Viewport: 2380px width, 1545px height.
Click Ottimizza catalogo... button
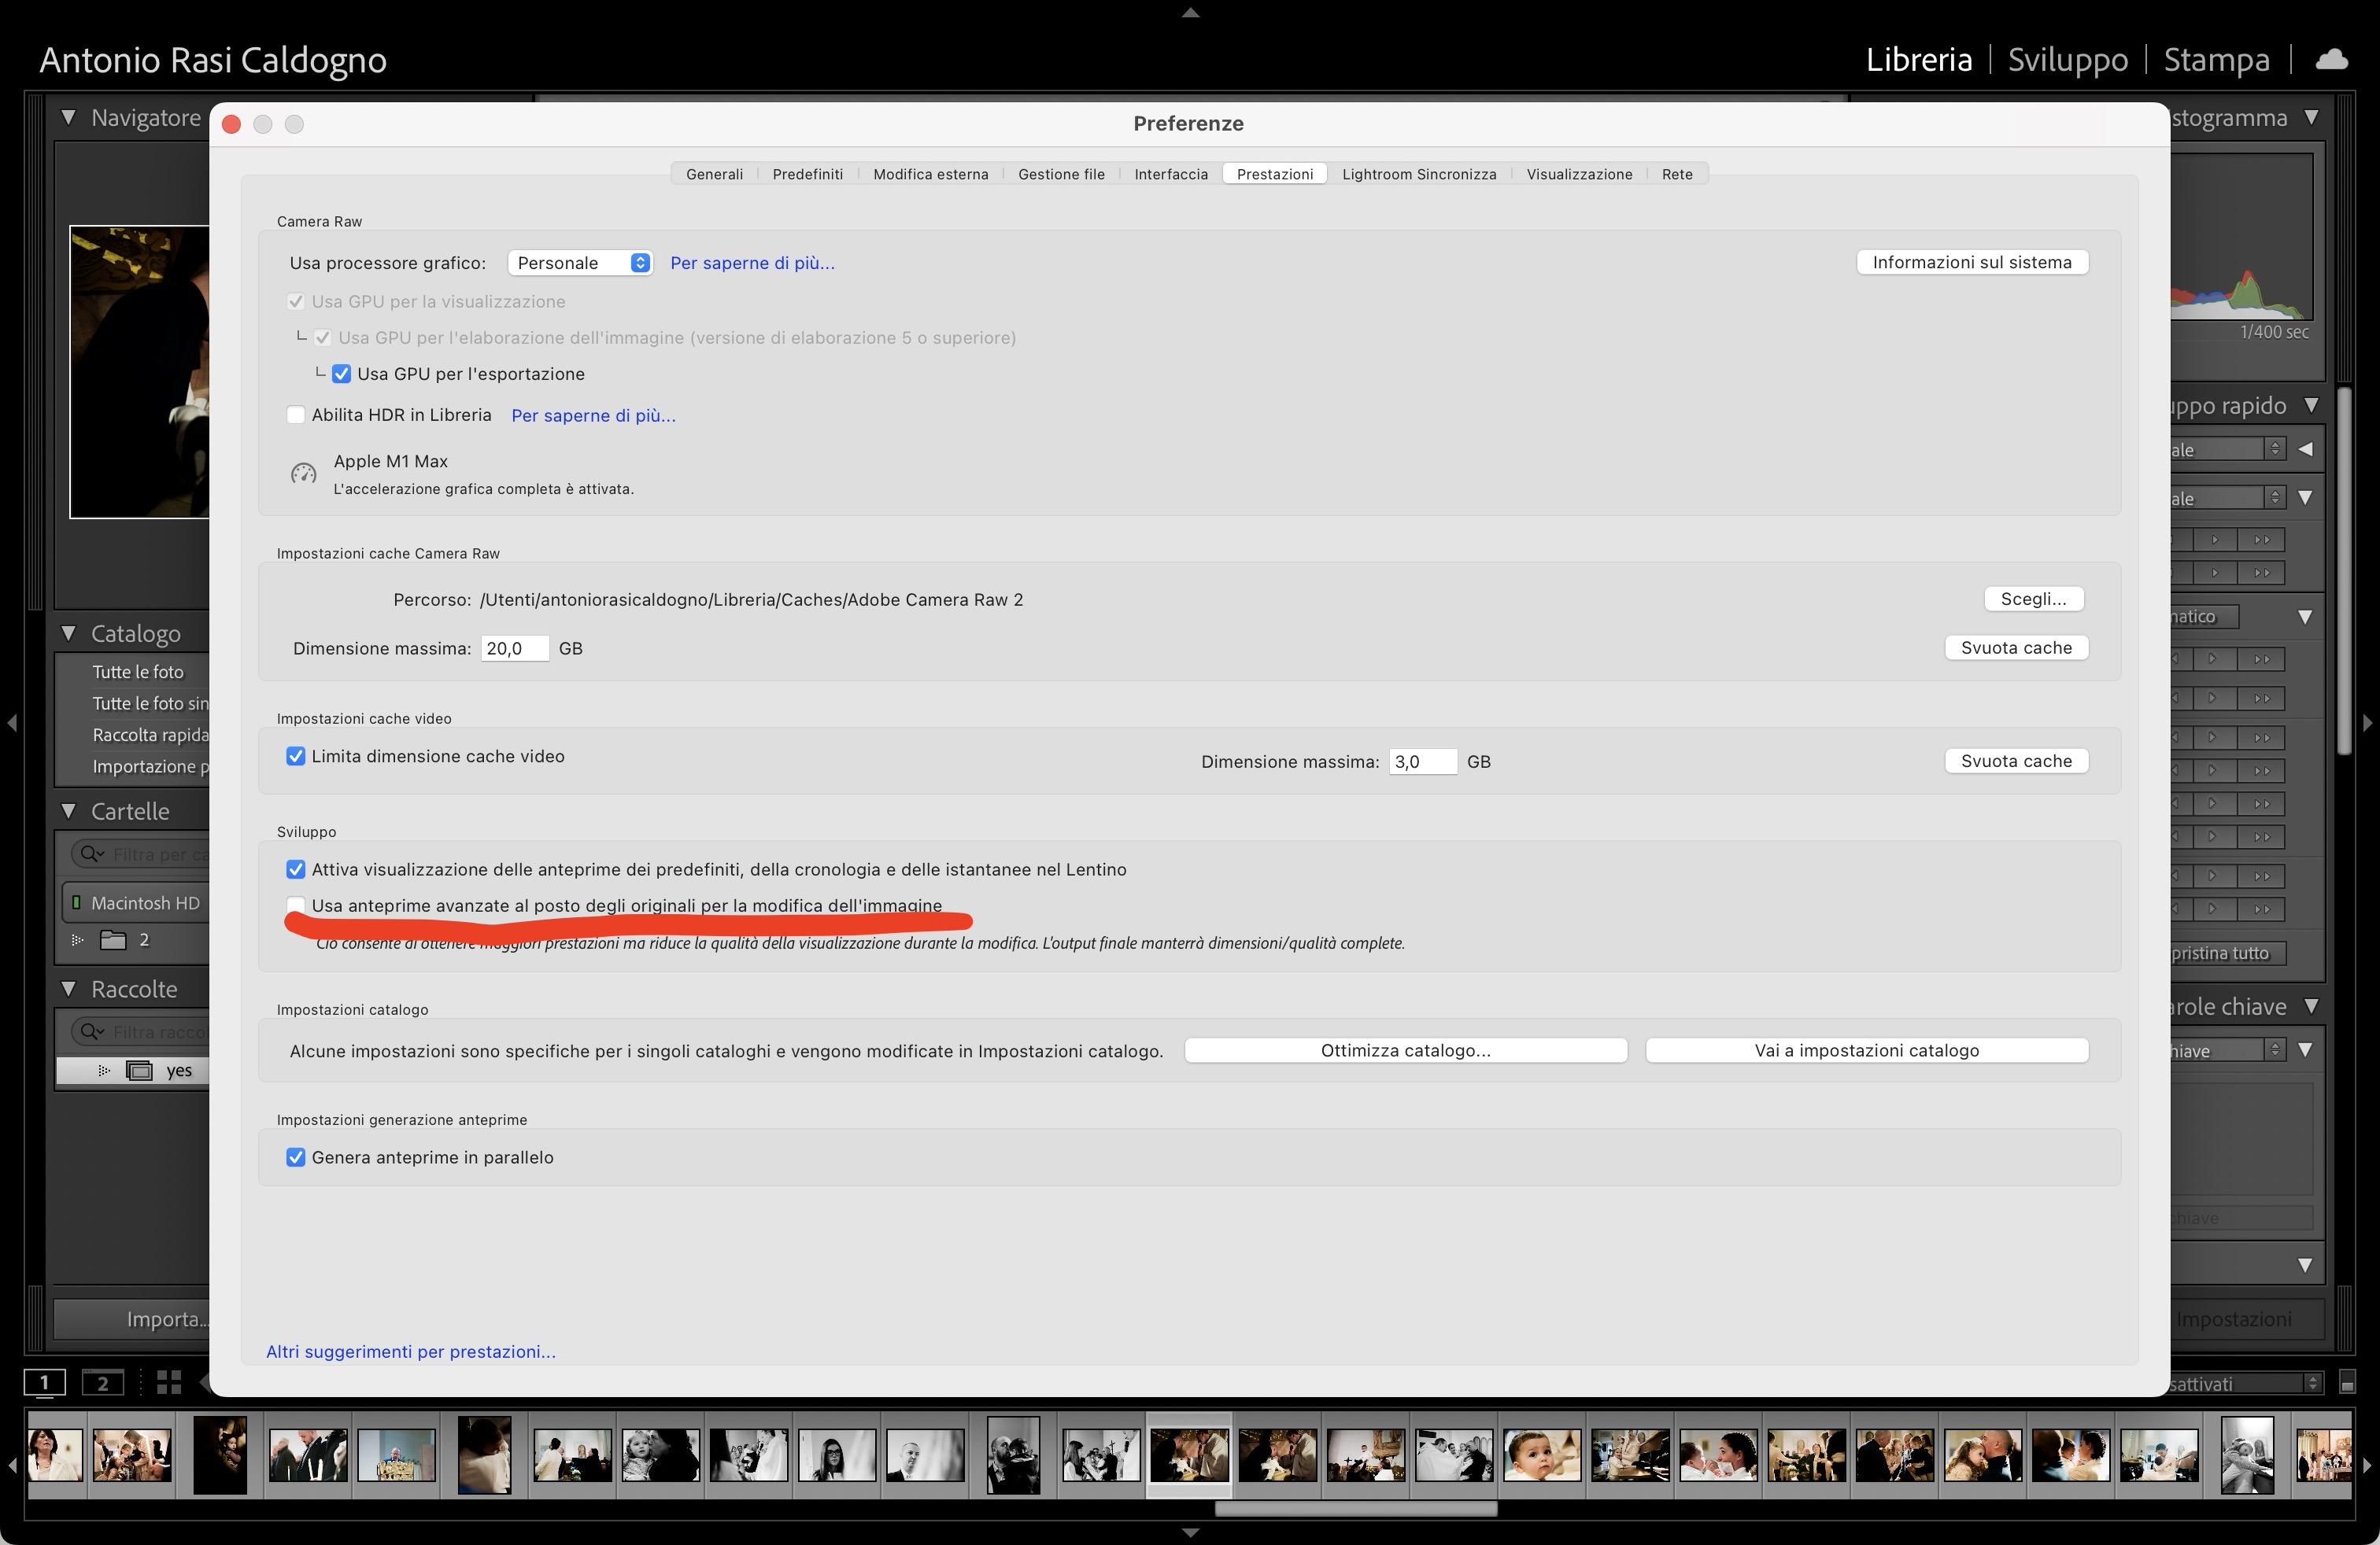(x=1405, y=1050)
